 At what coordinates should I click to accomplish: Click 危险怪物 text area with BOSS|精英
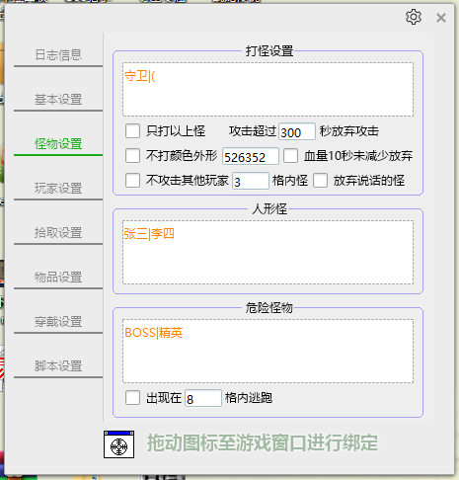pos(268,351)
